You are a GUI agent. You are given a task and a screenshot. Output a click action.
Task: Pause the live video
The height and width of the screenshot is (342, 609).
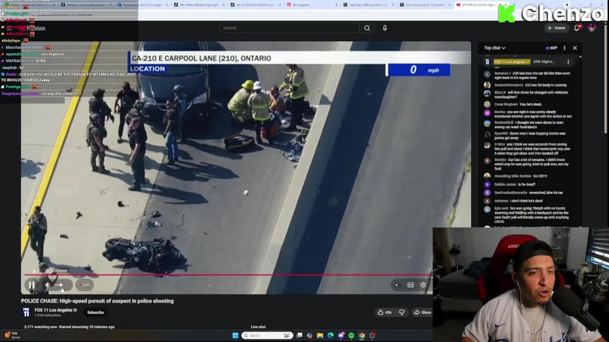pyautogui.click(x=31, y=285)
